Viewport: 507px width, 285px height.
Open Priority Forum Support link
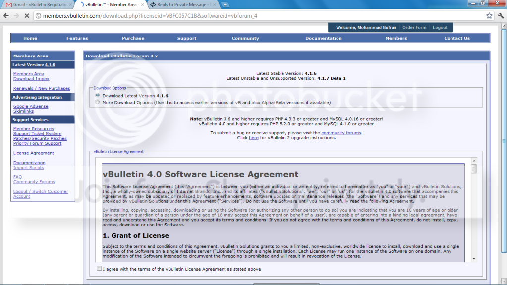pos(37,143)
